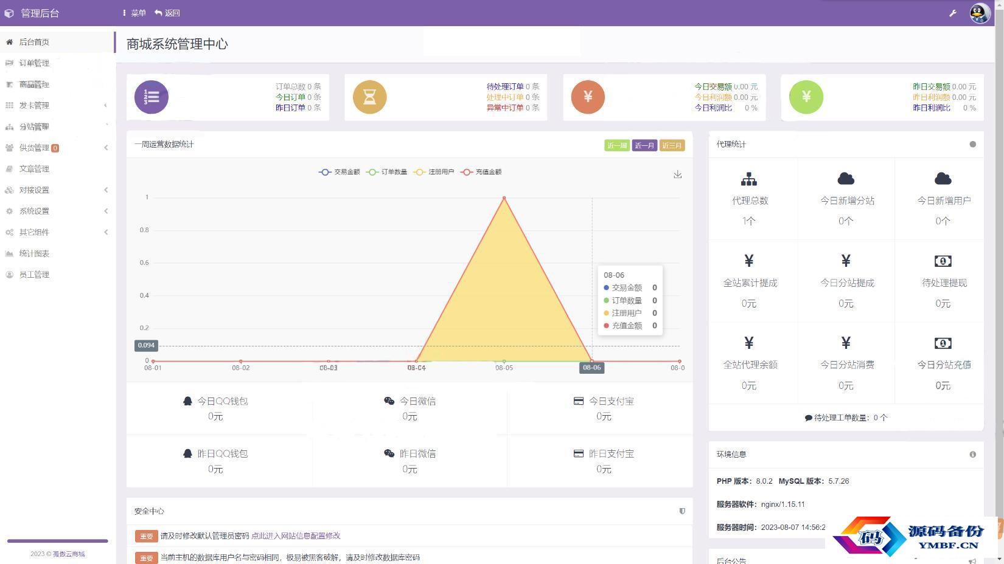This screenshot has height=564, width=1004.
Task: Click the 全站累计提成 yen icon
Action: [749, 261]
